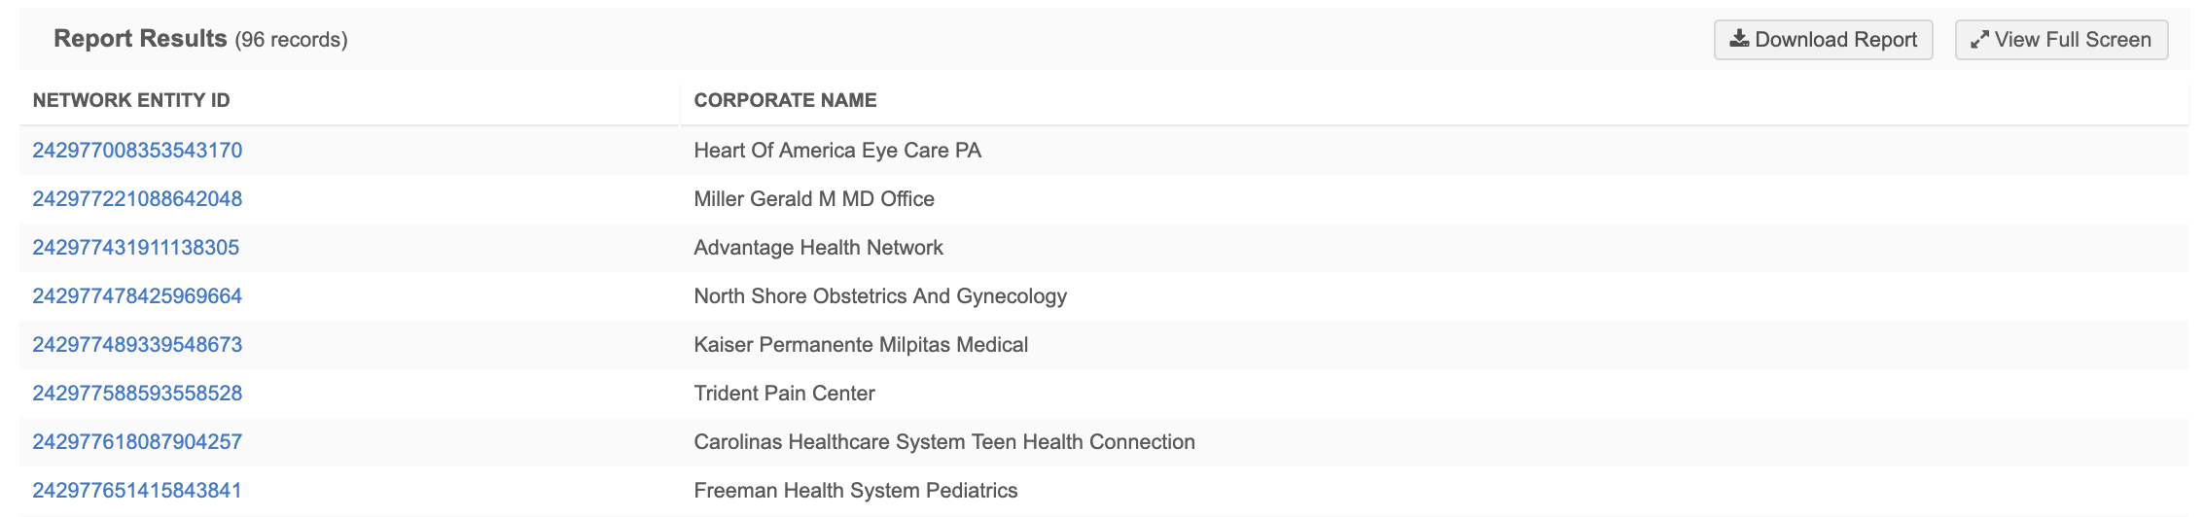Open entity ID 242977221088642048
Image resolution: width=2204 pixels, height=517 pixels.
(x=137, y=199)
